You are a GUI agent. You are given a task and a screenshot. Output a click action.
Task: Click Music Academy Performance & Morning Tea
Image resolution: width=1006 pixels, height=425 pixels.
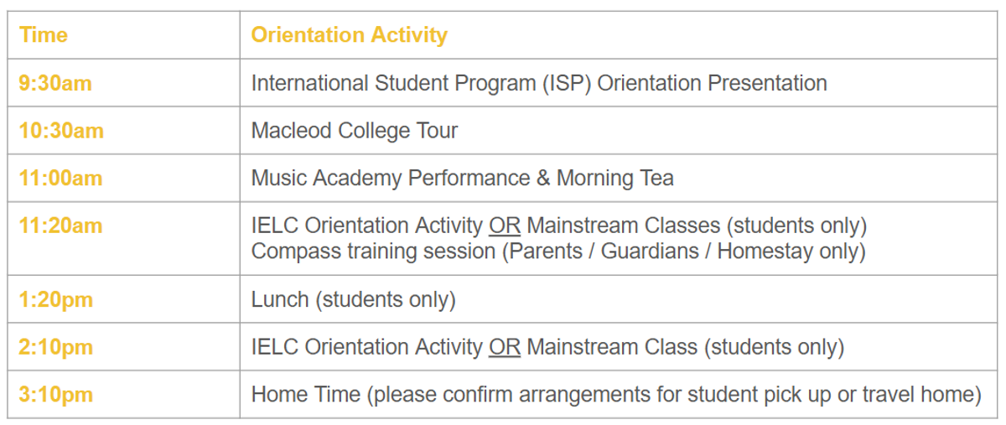[463, 179]
